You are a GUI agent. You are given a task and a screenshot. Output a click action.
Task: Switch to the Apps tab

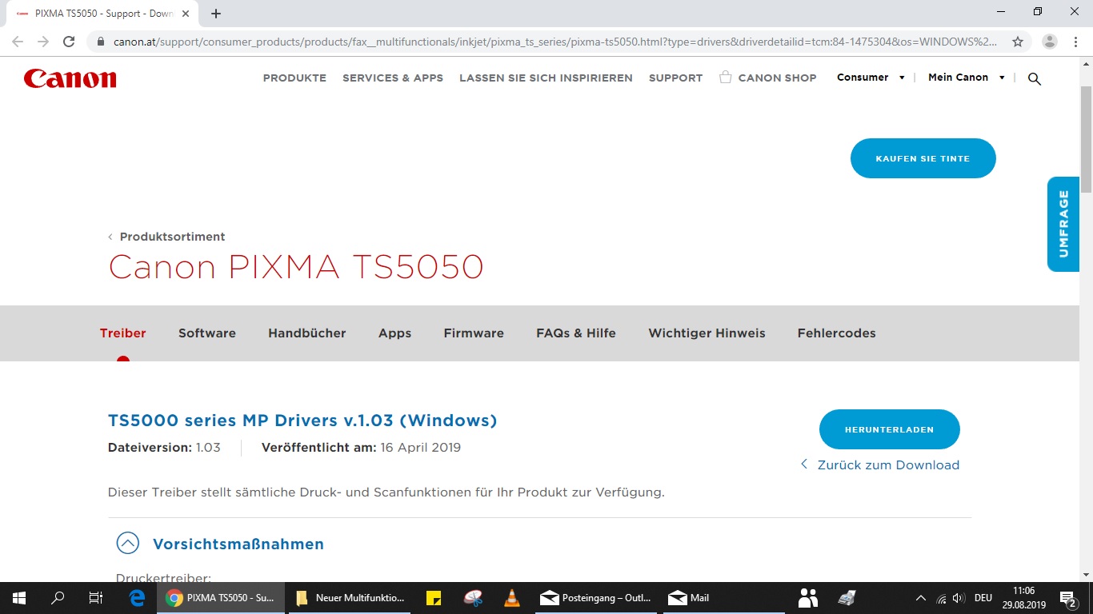[x=394, y=333]
